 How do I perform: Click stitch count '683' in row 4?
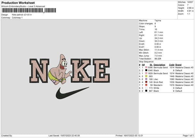click(x=151, y=76)
